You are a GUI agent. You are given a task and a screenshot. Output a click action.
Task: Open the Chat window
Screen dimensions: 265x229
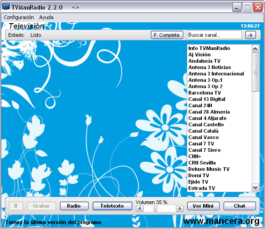pos(240,206)
